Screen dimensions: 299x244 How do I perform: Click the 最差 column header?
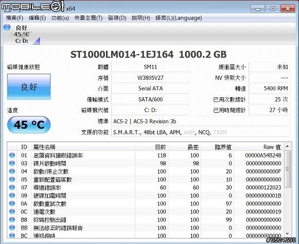[x=185, y=147]
